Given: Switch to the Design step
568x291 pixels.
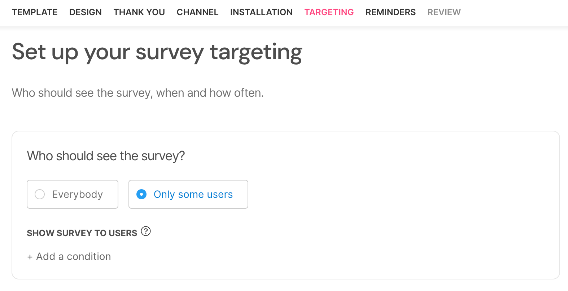Looking at the screenshot, I should coord(86,12).
